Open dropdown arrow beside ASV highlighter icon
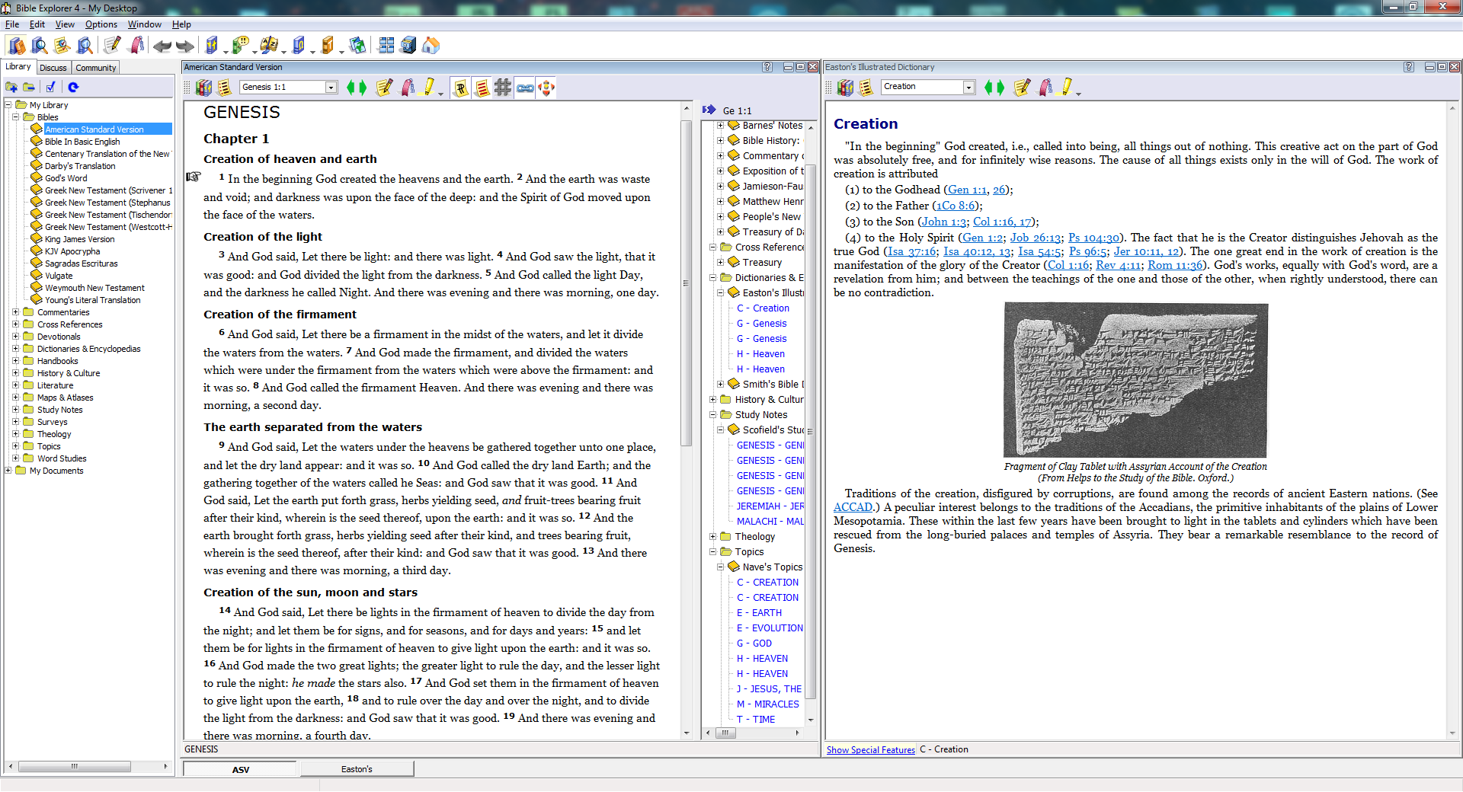This screenshot has height=792, width=1463. [440, 94]
